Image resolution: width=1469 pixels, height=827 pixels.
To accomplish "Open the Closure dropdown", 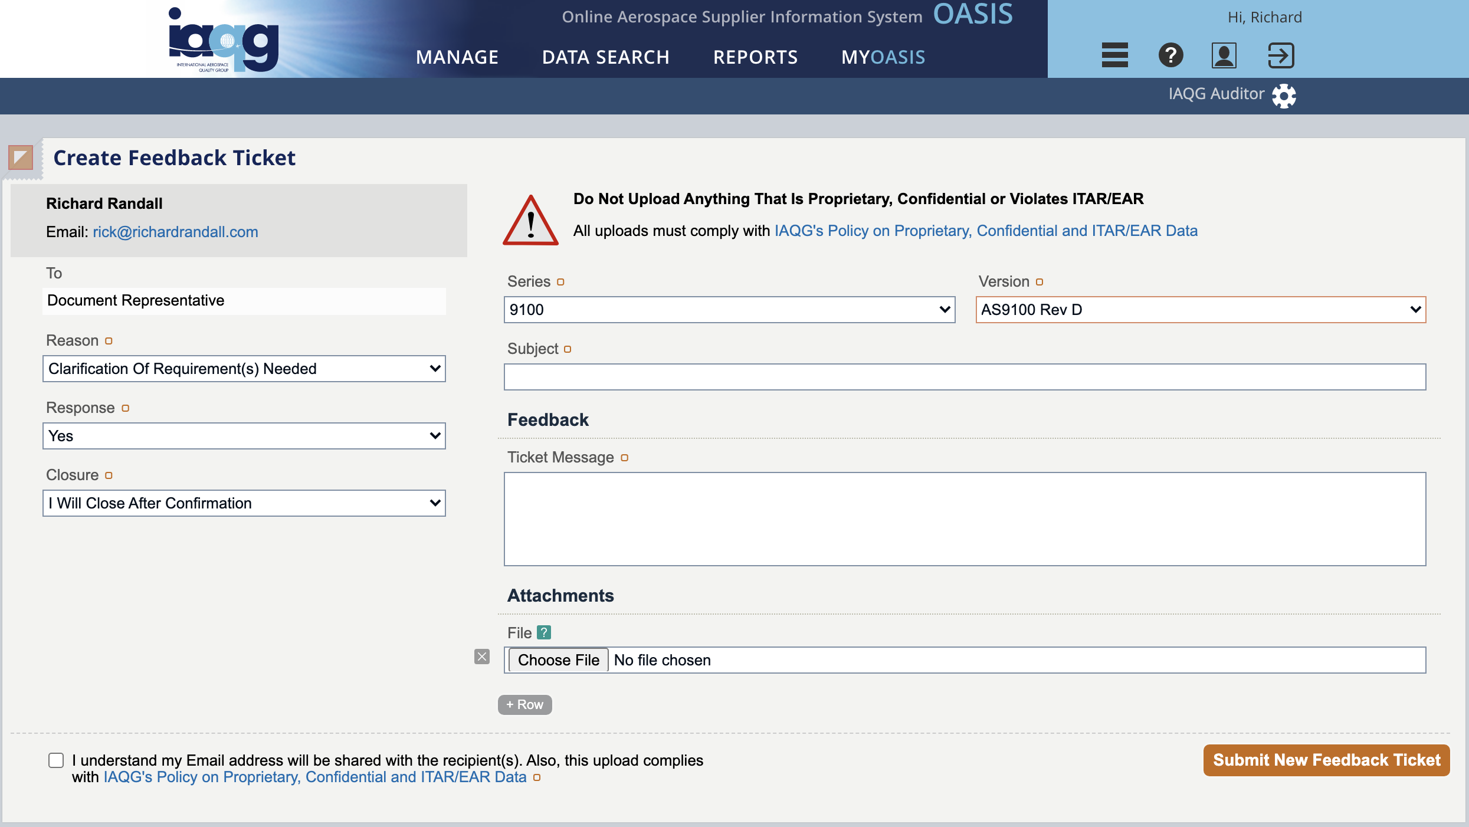I will 244,503.
